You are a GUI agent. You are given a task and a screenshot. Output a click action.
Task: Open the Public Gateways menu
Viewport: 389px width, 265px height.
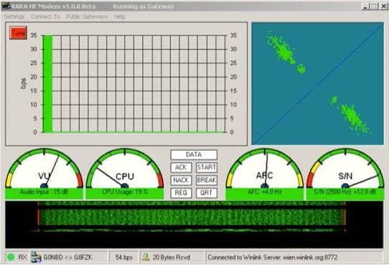pos(87,17)
